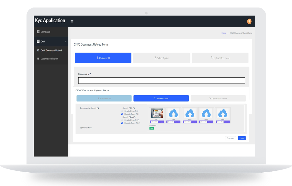This screenshot has height=186, width=292.
Task: Switch to the top '2. Select Option' step tab
Action: point(162,58)
